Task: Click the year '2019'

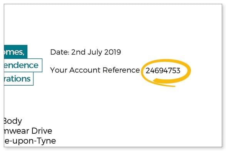Action: coord(112,52)
